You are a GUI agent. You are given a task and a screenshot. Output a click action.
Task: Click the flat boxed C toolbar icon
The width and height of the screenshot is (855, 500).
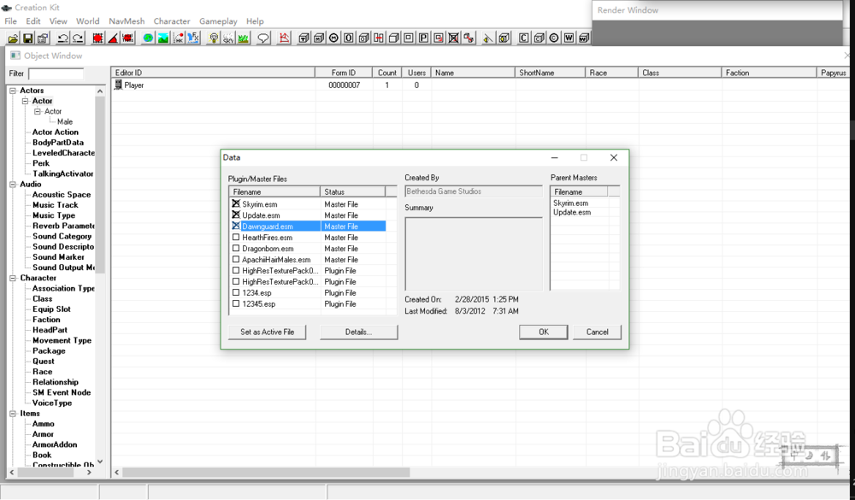coord(524,38)
